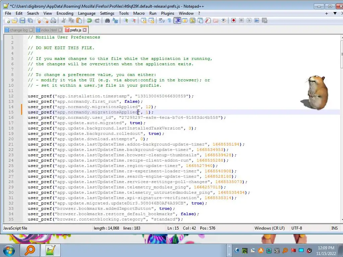Click the Stop recording macro icon
This screenshot has width=343, height=257.
(241, 20)
